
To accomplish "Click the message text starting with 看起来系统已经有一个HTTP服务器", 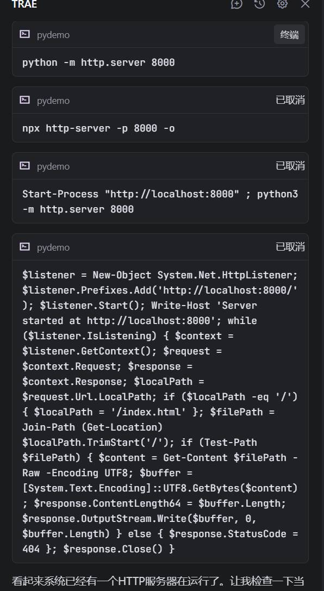I will click(x=158, y=582).
